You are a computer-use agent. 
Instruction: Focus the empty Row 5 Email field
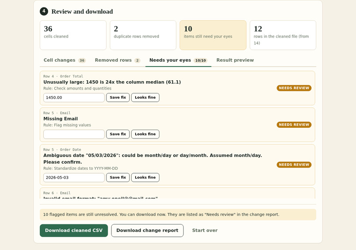point(74,134)
